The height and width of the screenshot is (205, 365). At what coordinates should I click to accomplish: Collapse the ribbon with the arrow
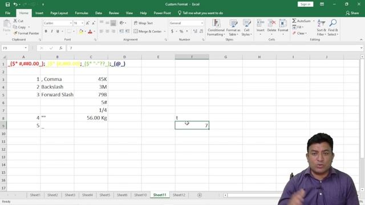point(361,40)
